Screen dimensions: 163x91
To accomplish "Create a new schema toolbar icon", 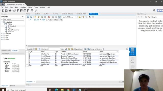I will point(15,10).
